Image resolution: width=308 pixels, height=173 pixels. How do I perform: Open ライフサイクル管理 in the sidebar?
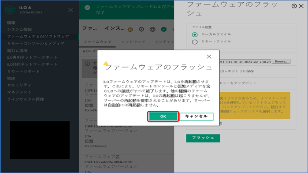[x=26, y=99]
